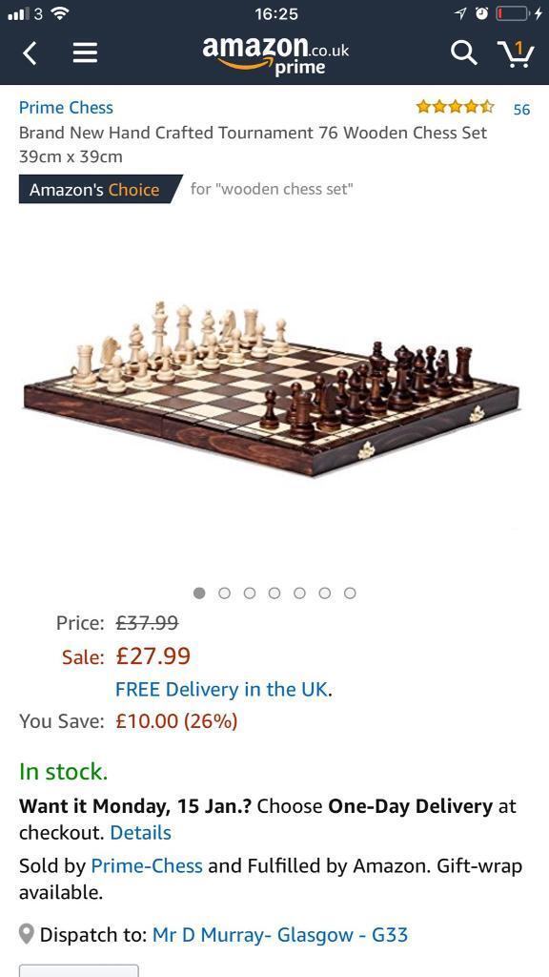
Task: Open One-Day Delivery Details link
Action: [x=141, y=833]
